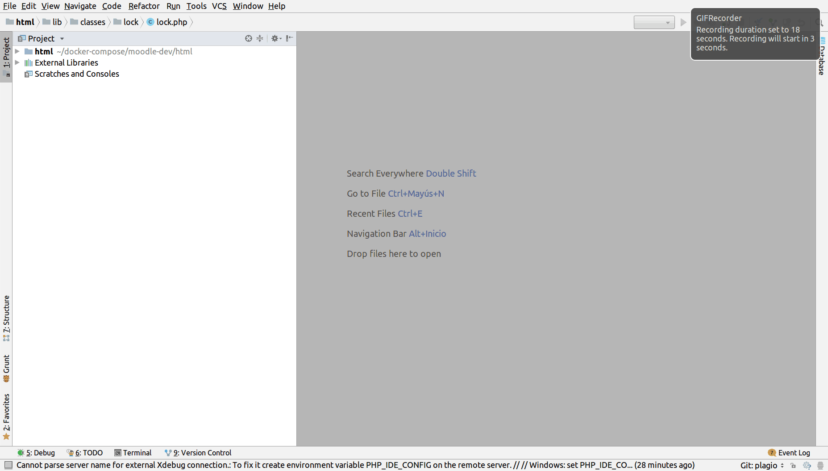Toggle tool window buttons icon in status bar
This screenshot has width=828, height=471.
tap(8, 465)
